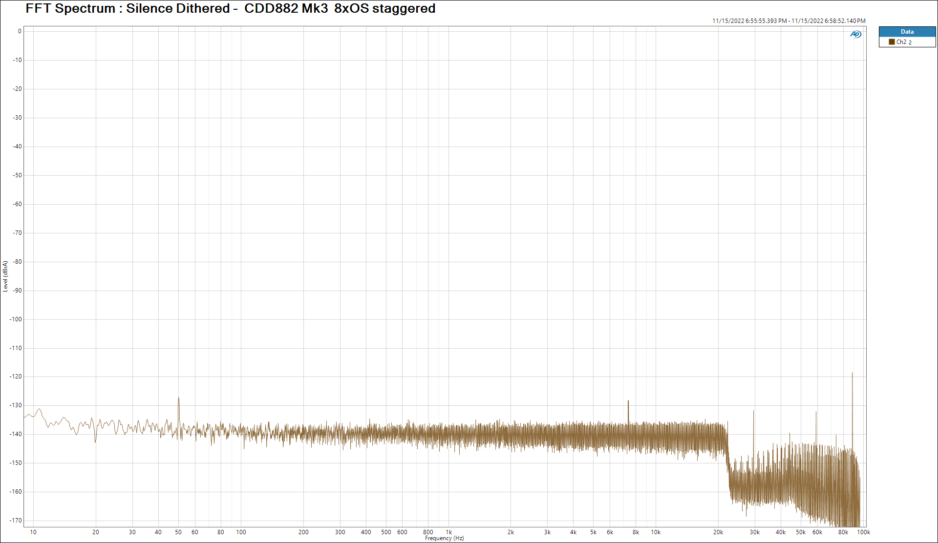
Task: Click the graph title FFT Spectrum text
Action: [x=231, y=8]
